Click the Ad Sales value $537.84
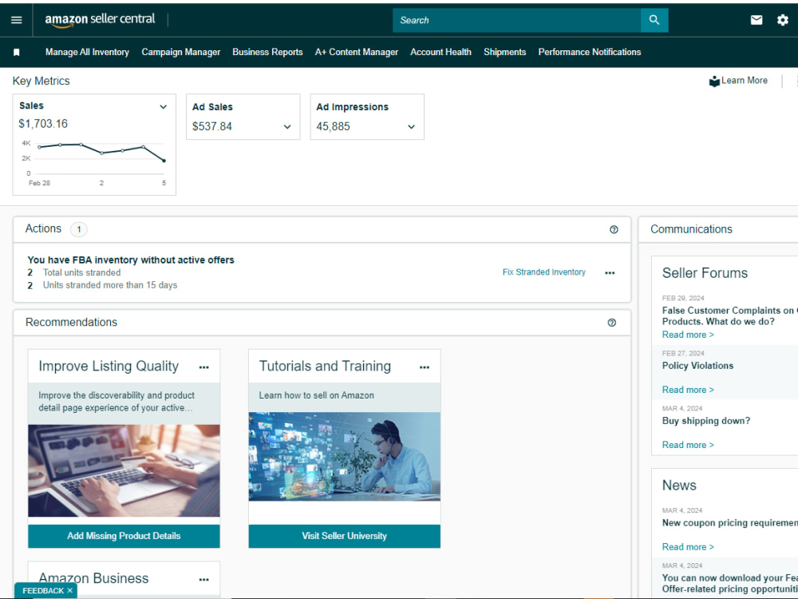This screenshot has width=798, height=599. [x=211, y=126]
